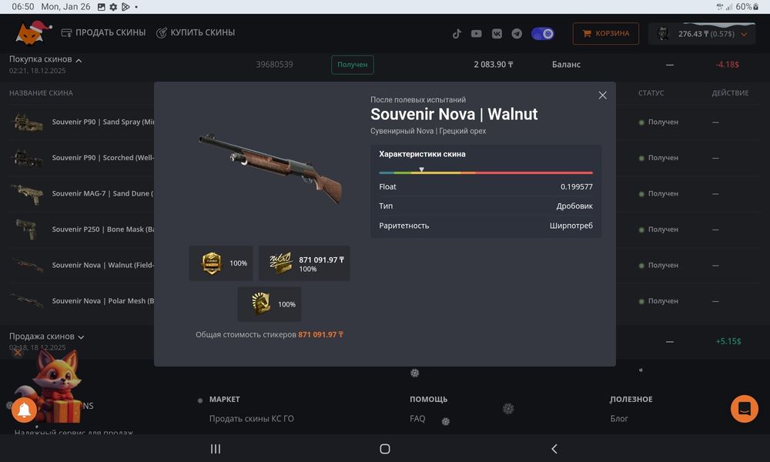Screen dimensions: 770x462
Task: Open the orange chat support bubble
Action: pos(745,408)
